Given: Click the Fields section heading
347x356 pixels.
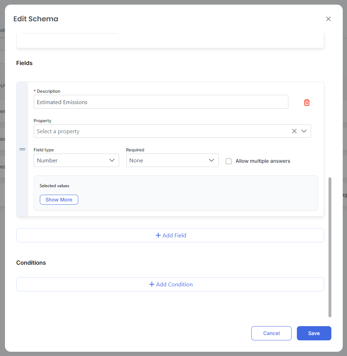Looking at the screenshot, I should [x=24, y=63].
